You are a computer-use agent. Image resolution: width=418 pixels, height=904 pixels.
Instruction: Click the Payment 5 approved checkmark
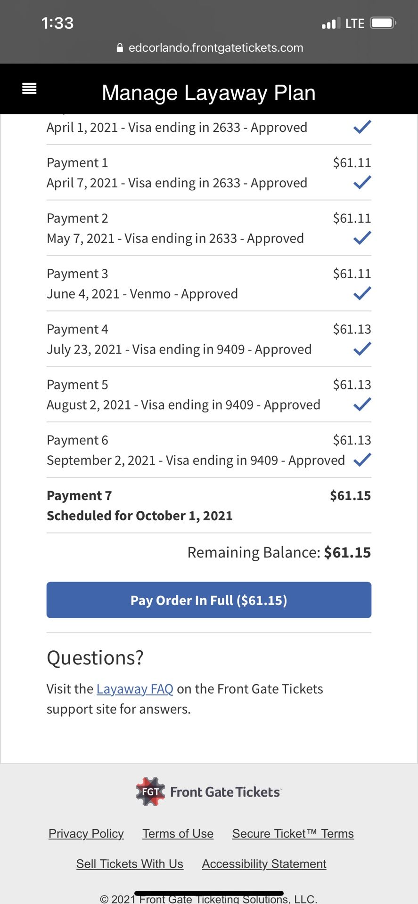pyautogui.click(x=362, y=405)
